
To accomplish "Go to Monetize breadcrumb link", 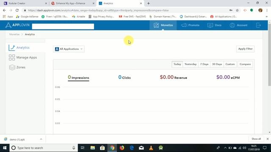I will pyautogui.click(x=14, y=34).
